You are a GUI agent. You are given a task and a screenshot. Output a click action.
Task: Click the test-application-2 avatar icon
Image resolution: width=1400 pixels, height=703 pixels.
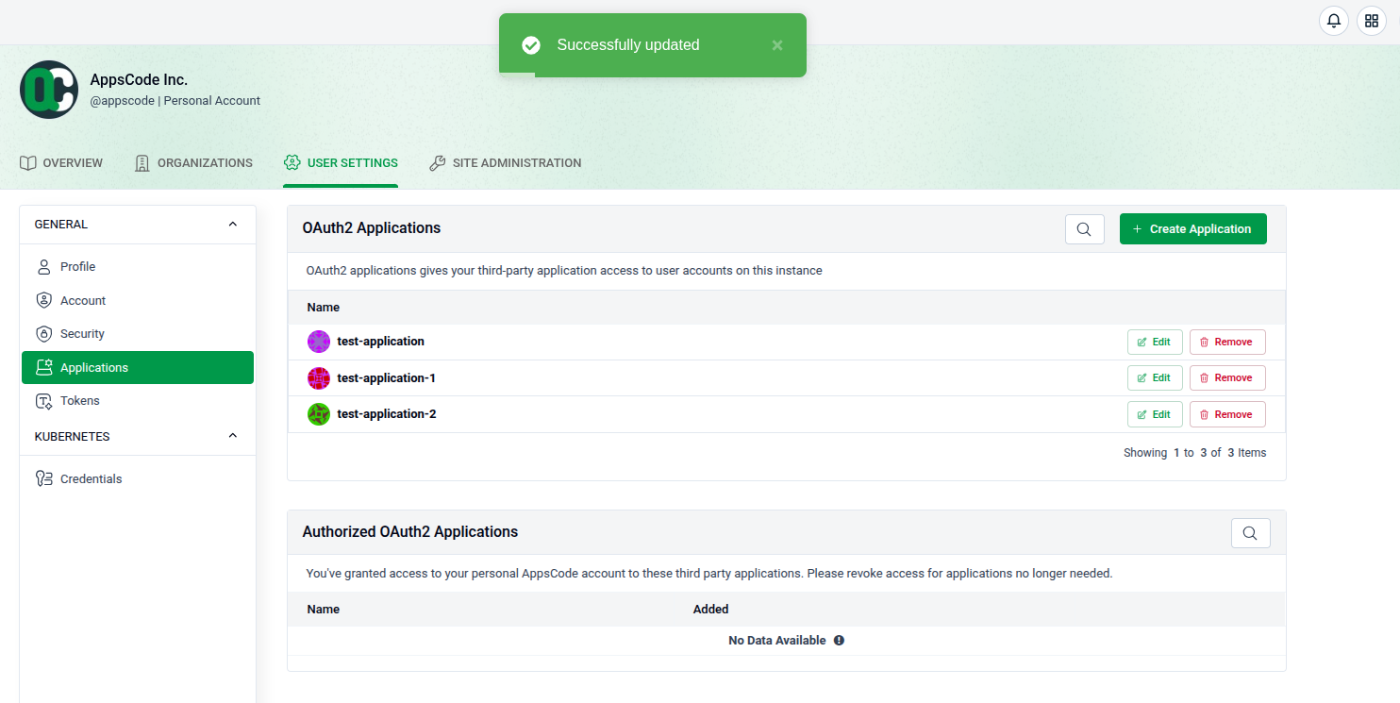[319, 414]
